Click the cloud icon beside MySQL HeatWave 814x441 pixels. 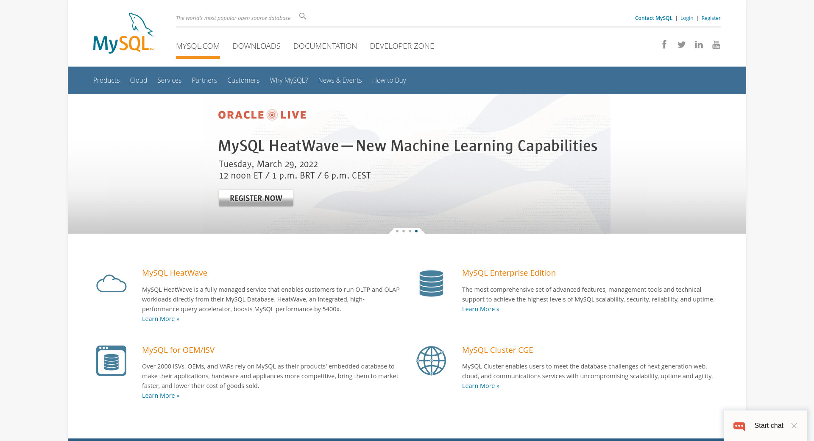(x=111, y=283)
